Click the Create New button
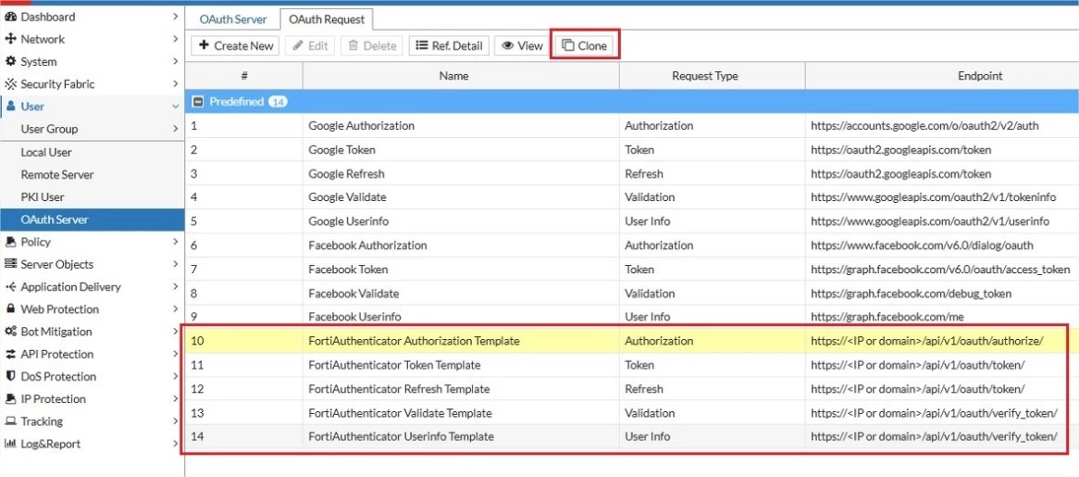The image size is (1079, 477). (236, 45)
